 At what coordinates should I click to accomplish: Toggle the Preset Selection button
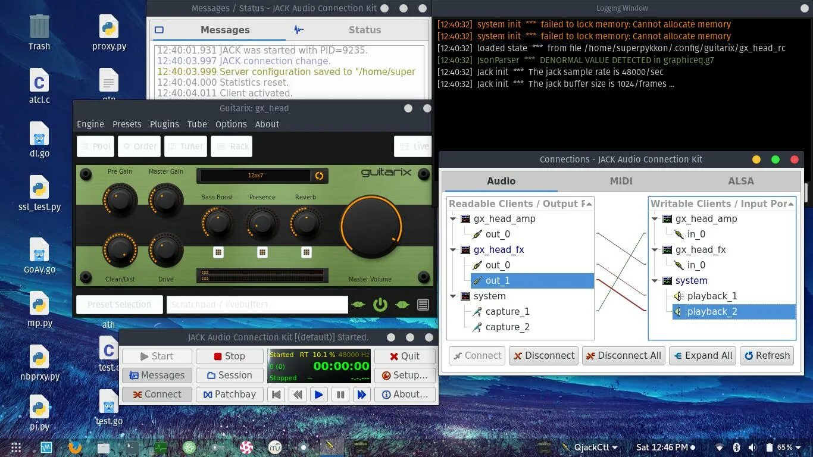click(120, 305)
